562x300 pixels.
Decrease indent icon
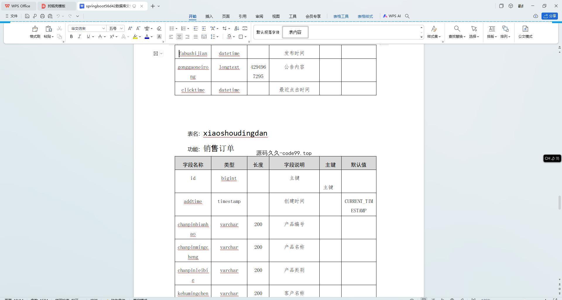pyautogui.click(x=196, y=28)
